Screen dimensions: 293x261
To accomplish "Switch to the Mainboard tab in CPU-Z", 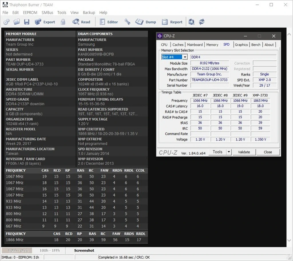I will click(195, 45).
